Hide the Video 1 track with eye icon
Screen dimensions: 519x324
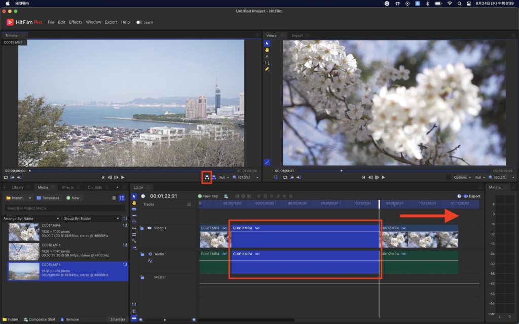pos(150,228)
